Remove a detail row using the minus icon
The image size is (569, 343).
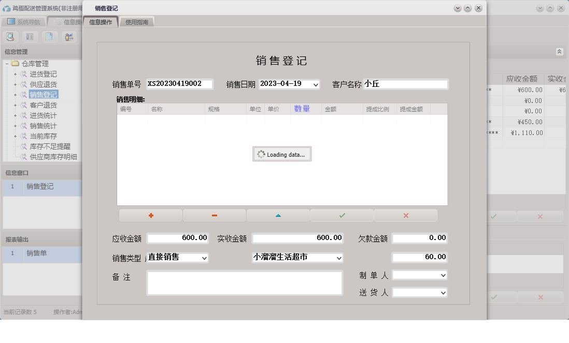click(214, 215)
